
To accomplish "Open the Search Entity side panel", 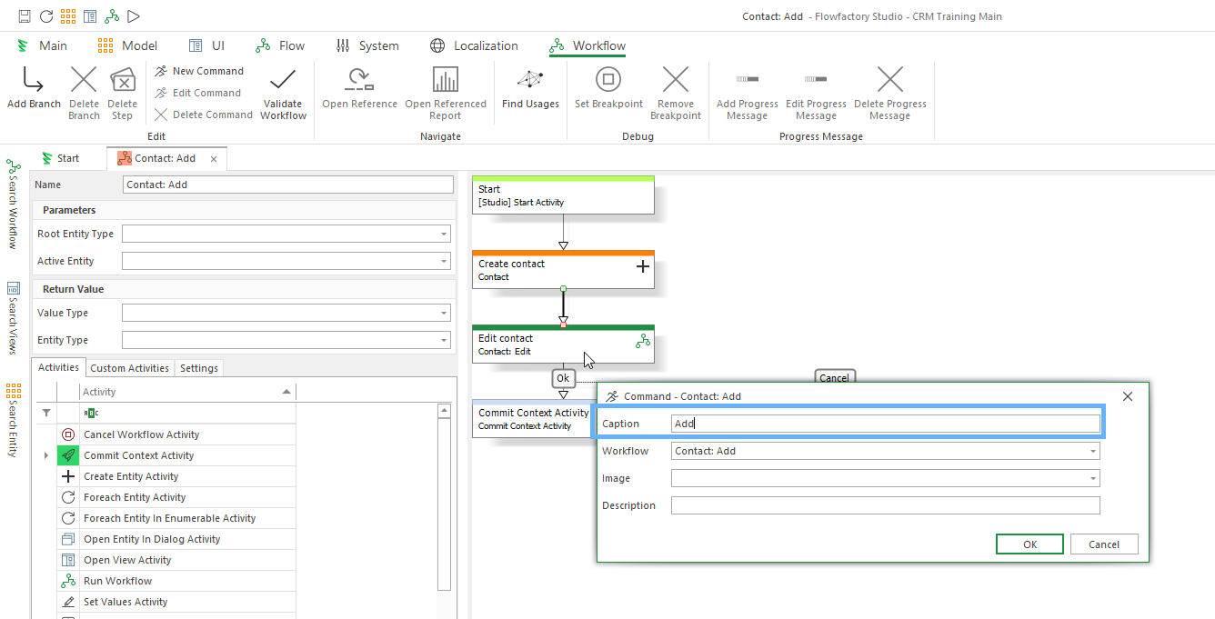I will (x=13, y=420).
